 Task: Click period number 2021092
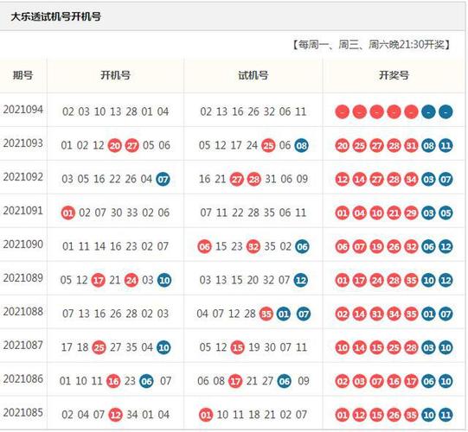click(23, 177)
